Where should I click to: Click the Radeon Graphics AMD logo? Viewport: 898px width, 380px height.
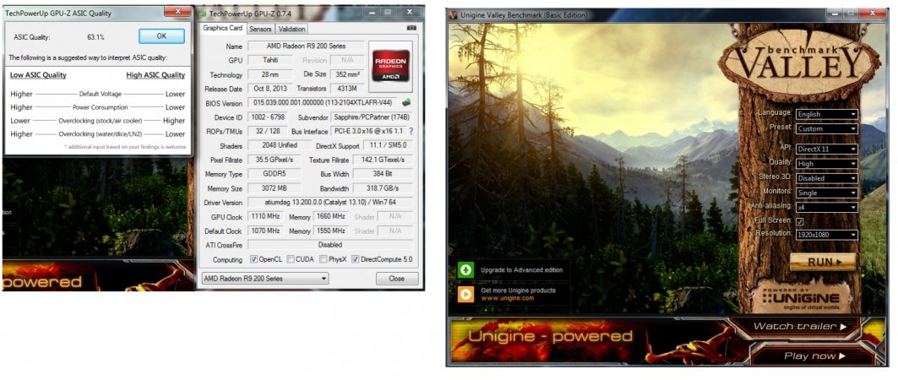390,67
